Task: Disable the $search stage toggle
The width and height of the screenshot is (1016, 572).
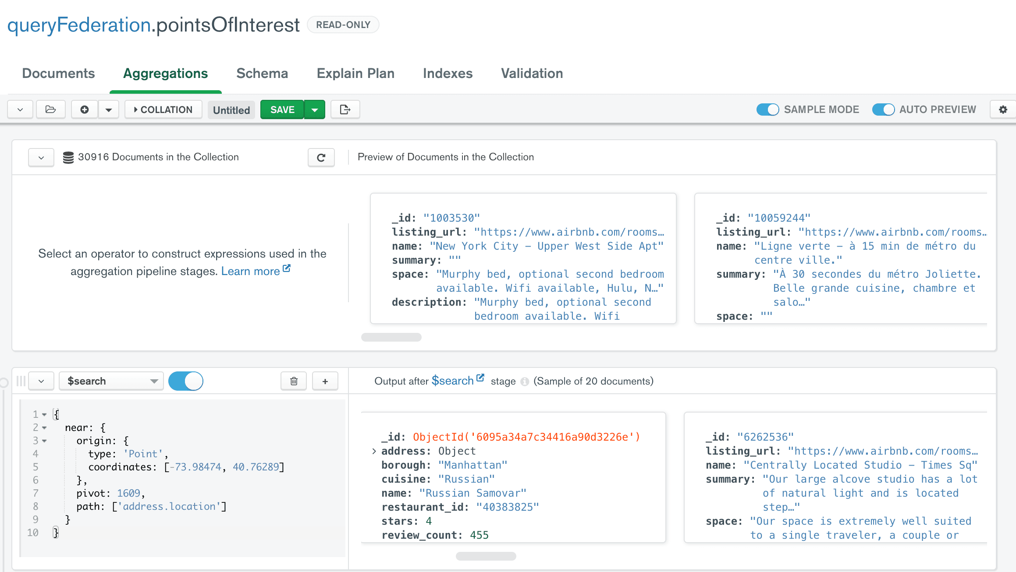Action: [x=186, y=381]
